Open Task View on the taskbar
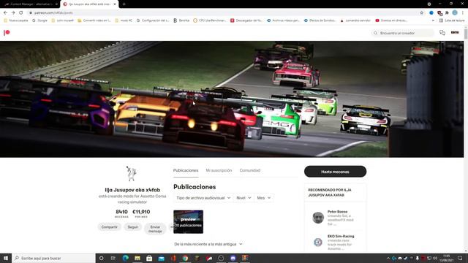The image size is (468, 263). (113, 258)
